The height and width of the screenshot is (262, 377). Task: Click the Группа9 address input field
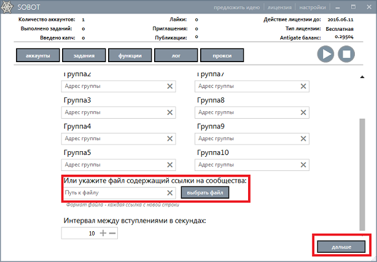click(246, 139)
